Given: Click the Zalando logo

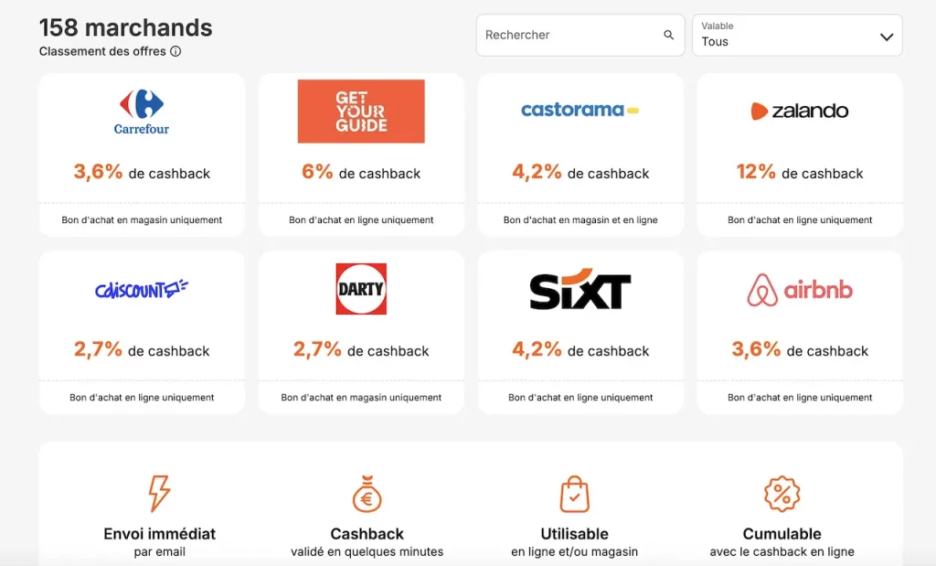Looking at the screenshot, I should point(800,112).
